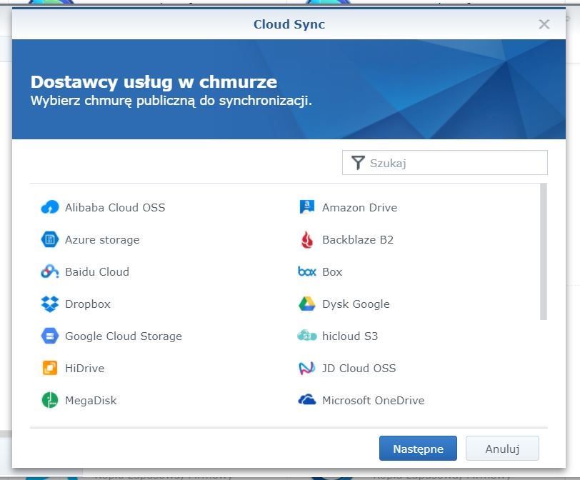The height and width of the screenshot is (480, 580).
Task: Select the "Backblaze B2" label
Action: (358, 239)
